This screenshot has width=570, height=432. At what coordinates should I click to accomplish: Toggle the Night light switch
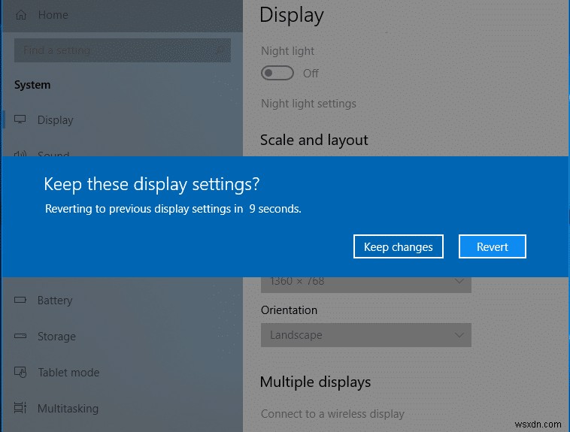pos(277,73)
